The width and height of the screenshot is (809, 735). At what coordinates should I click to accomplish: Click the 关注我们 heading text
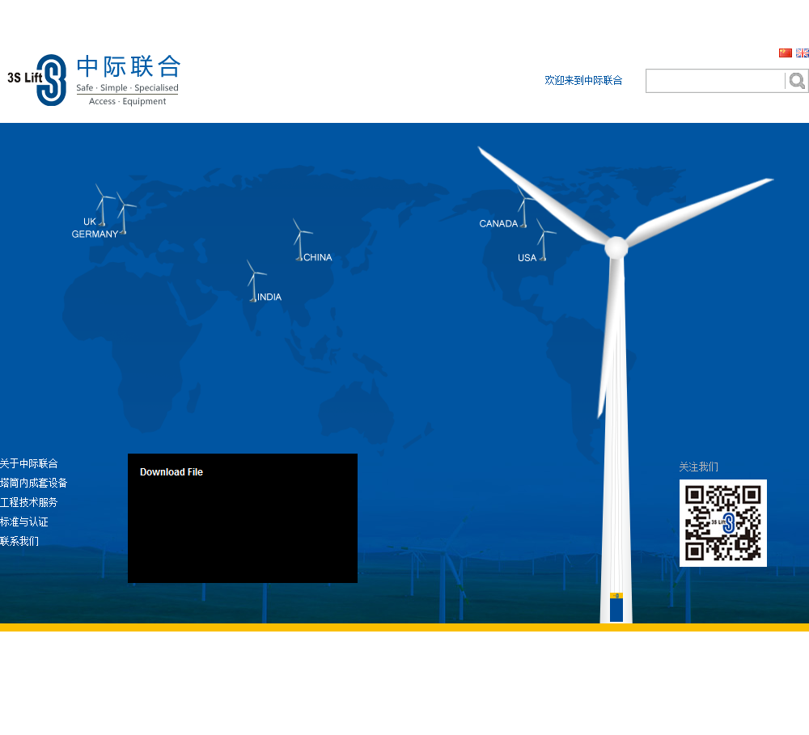click(x=699, y=467)
